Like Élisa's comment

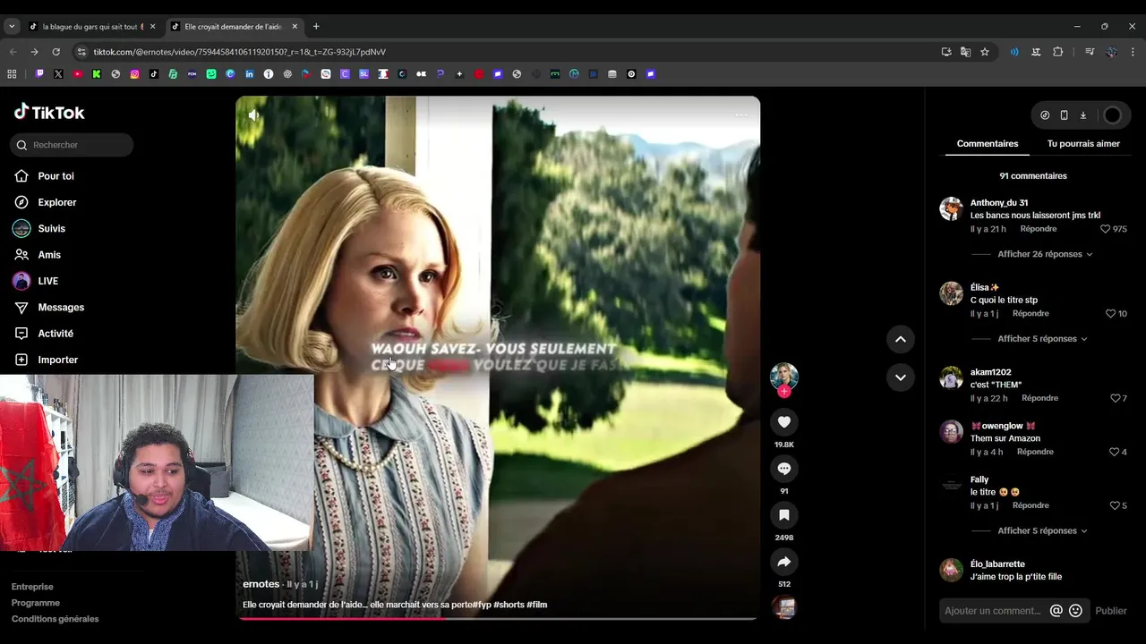tap(1110, 313)
